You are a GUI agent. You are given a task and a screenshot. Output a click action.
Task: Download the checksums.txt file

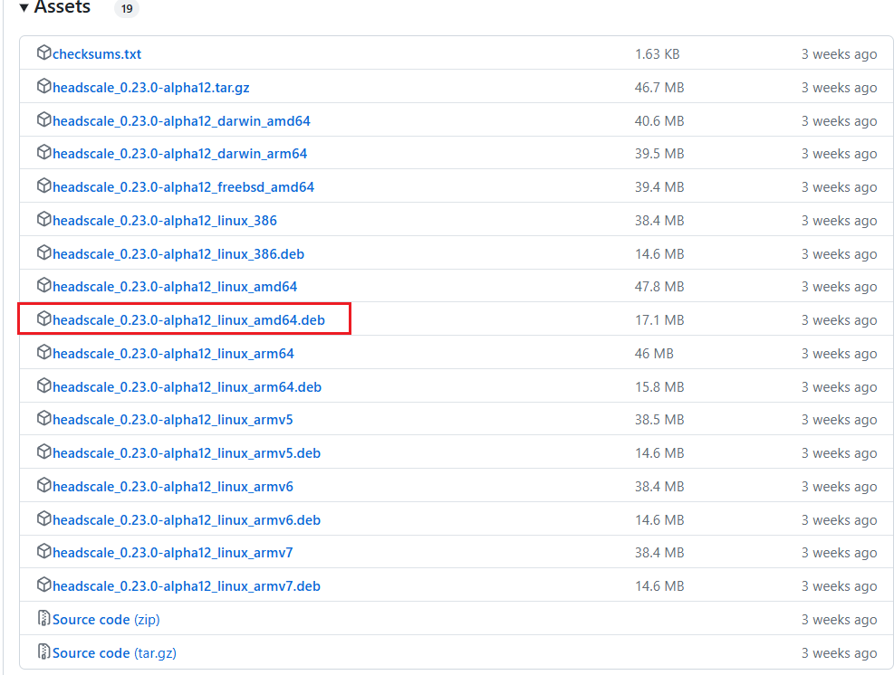click(97, 54)
